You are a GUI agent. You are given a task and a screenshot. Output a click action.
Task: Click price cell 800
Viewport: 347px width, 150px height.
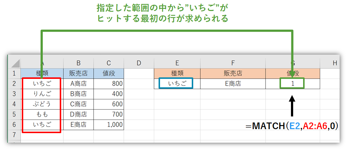click(108, 84)
